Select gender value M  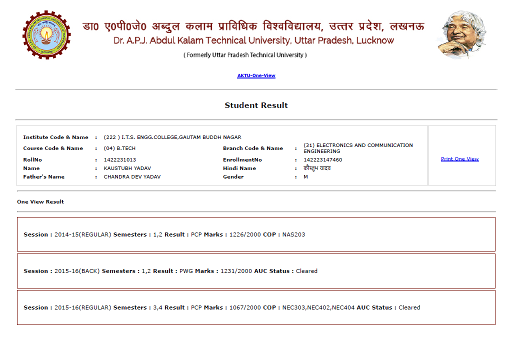305,176
